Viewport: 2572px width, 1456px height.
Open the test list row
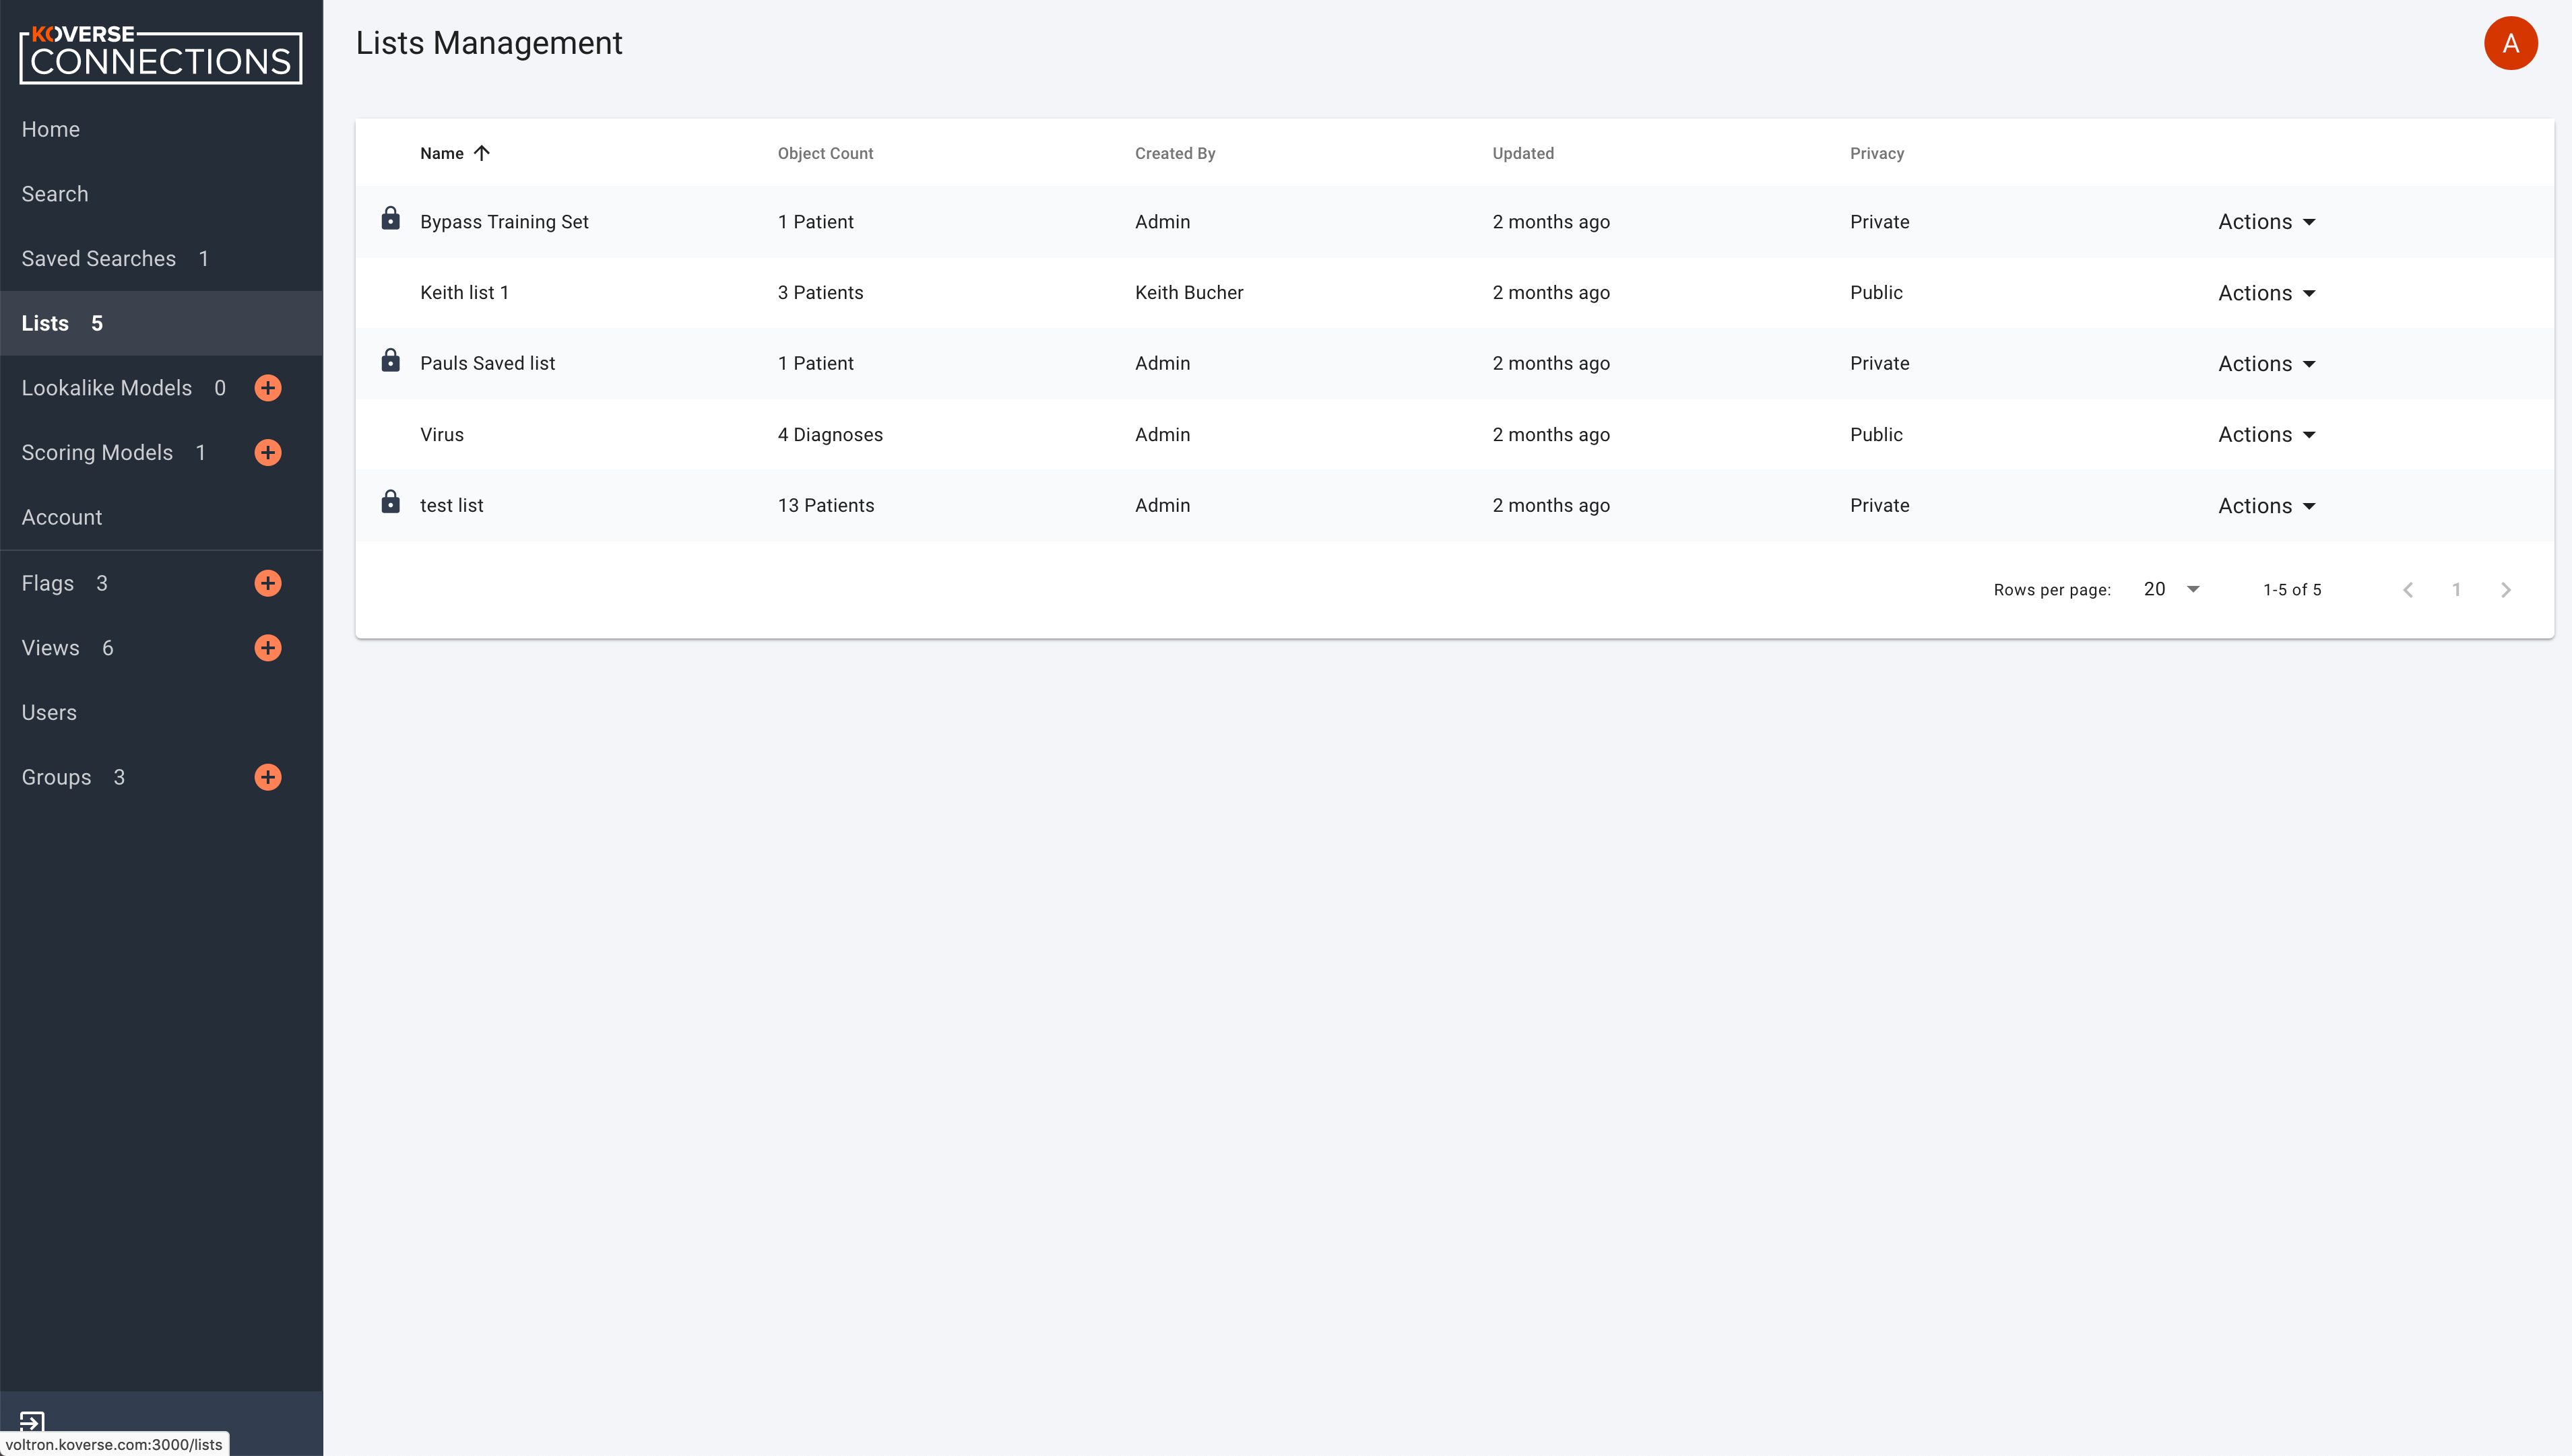(x=1454, y=505)
